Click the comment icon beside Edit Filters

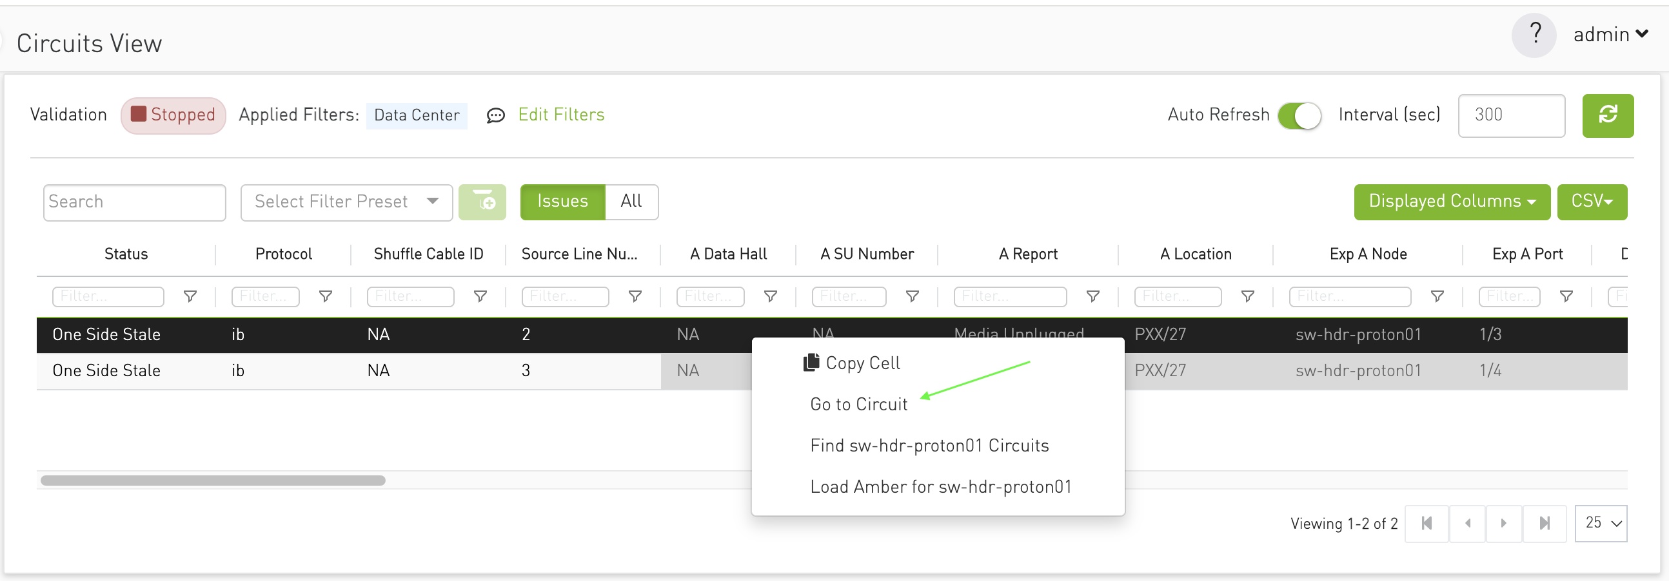coord(496,115)
